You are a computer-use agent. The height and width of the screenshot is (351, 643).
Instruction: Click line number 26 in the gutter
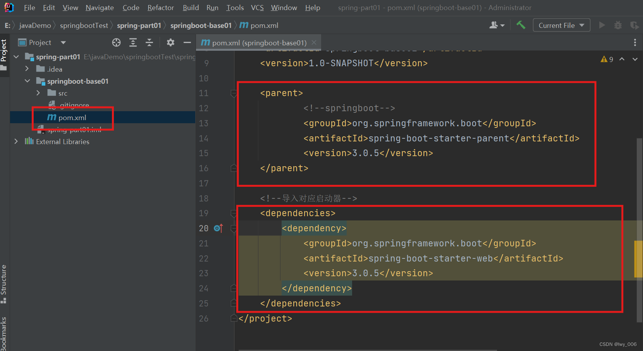click(204, 318)
